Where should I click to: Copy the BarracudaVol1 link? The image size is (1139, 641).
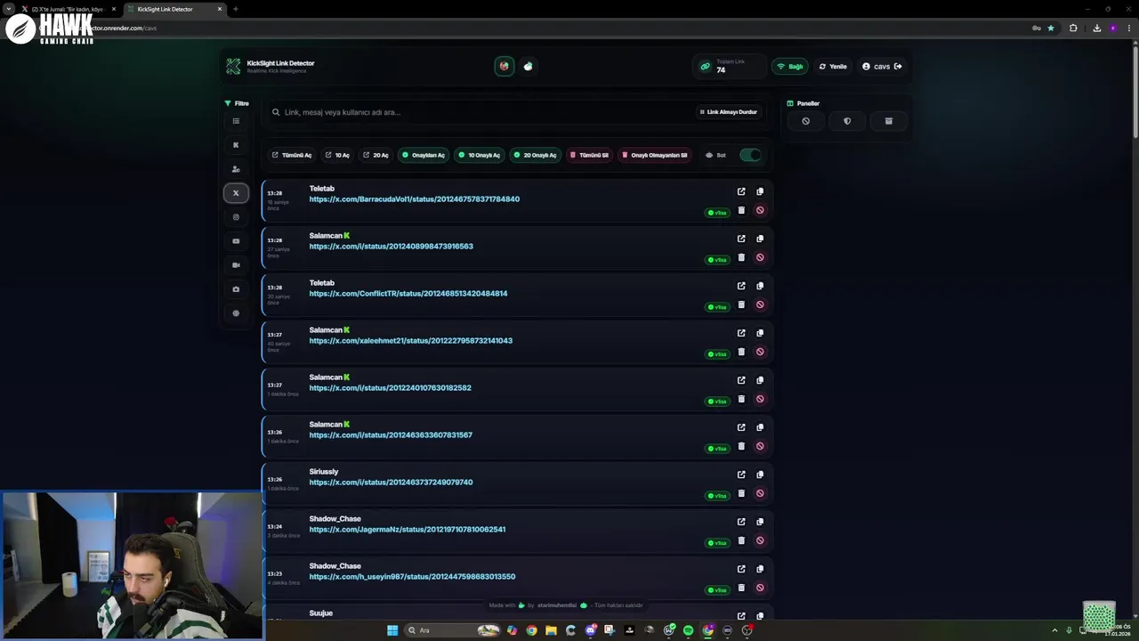(x=760, y=191)
